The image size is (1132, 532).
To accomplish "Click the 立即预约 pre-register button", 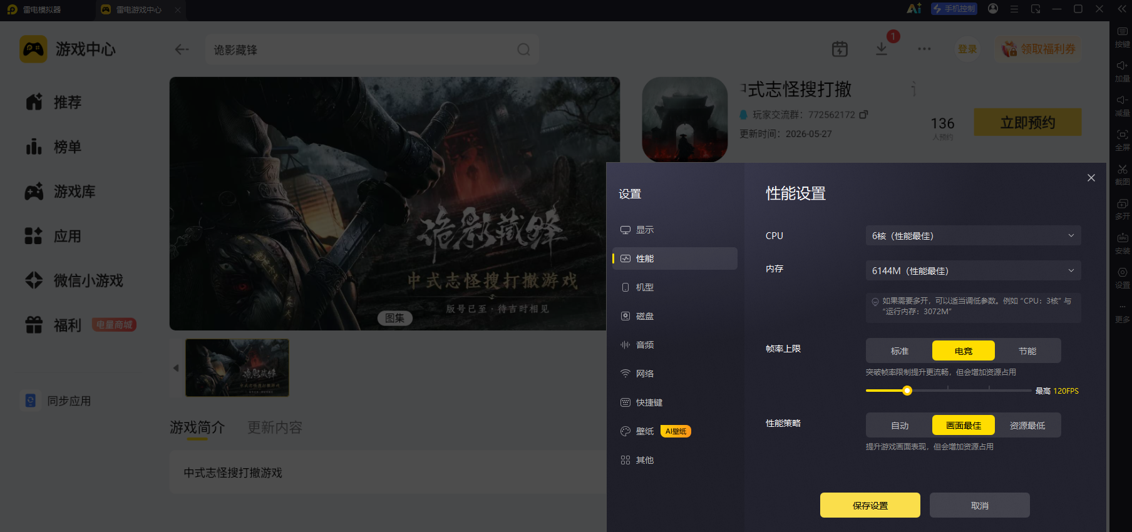I will [1027, 122].
